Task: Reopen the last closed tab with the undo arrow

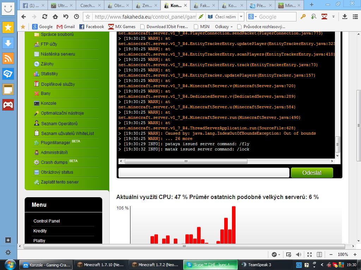Action: [66, 17]
